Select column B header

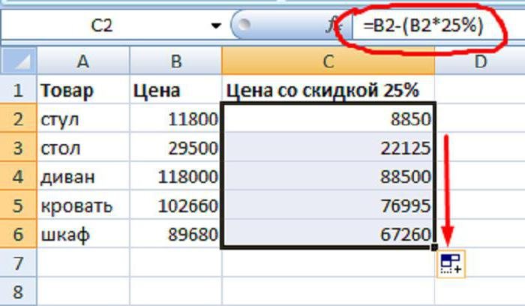(x=175, y=61)
